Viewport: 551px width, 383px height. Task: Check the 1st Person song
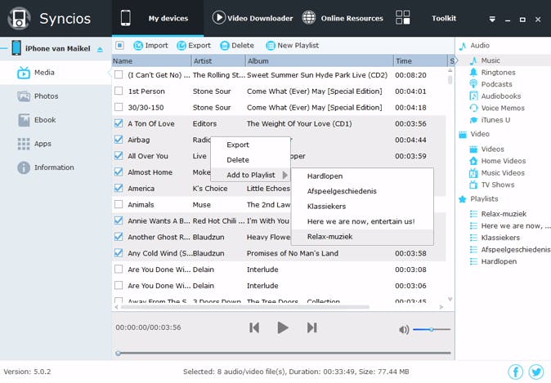tap(119, 91)
